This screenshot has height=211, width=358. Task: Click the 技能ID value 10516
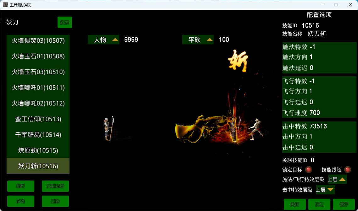point(310,25)
